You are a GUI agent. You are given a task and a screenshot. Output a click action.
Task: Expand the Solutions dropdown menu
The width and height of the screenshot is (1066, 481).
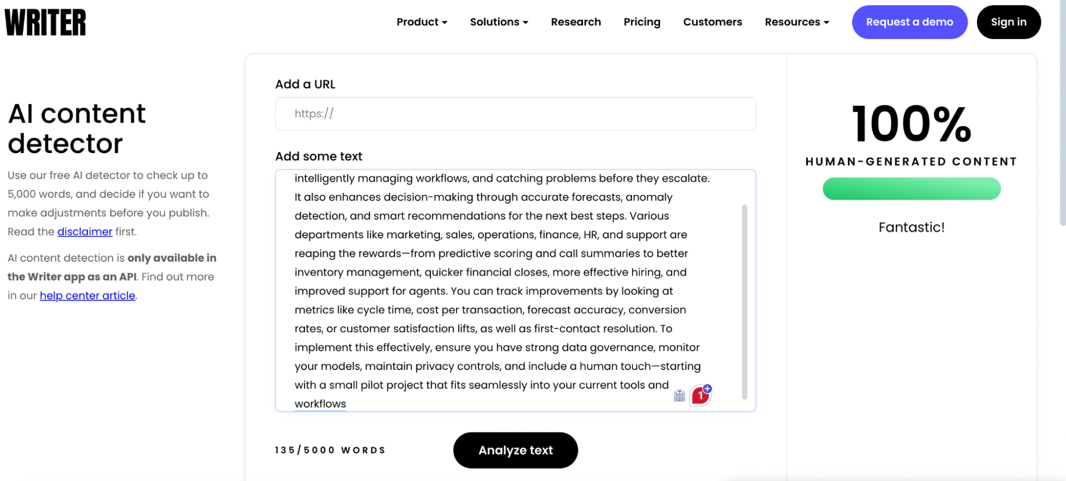coord(499,22)
